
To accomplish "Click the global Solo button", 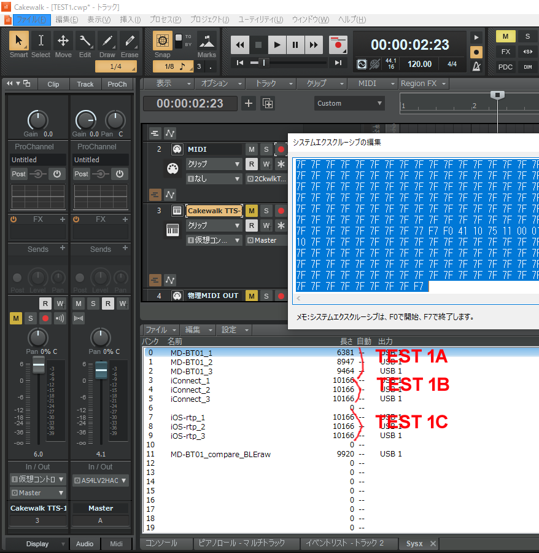I will (x=527, y=36).
